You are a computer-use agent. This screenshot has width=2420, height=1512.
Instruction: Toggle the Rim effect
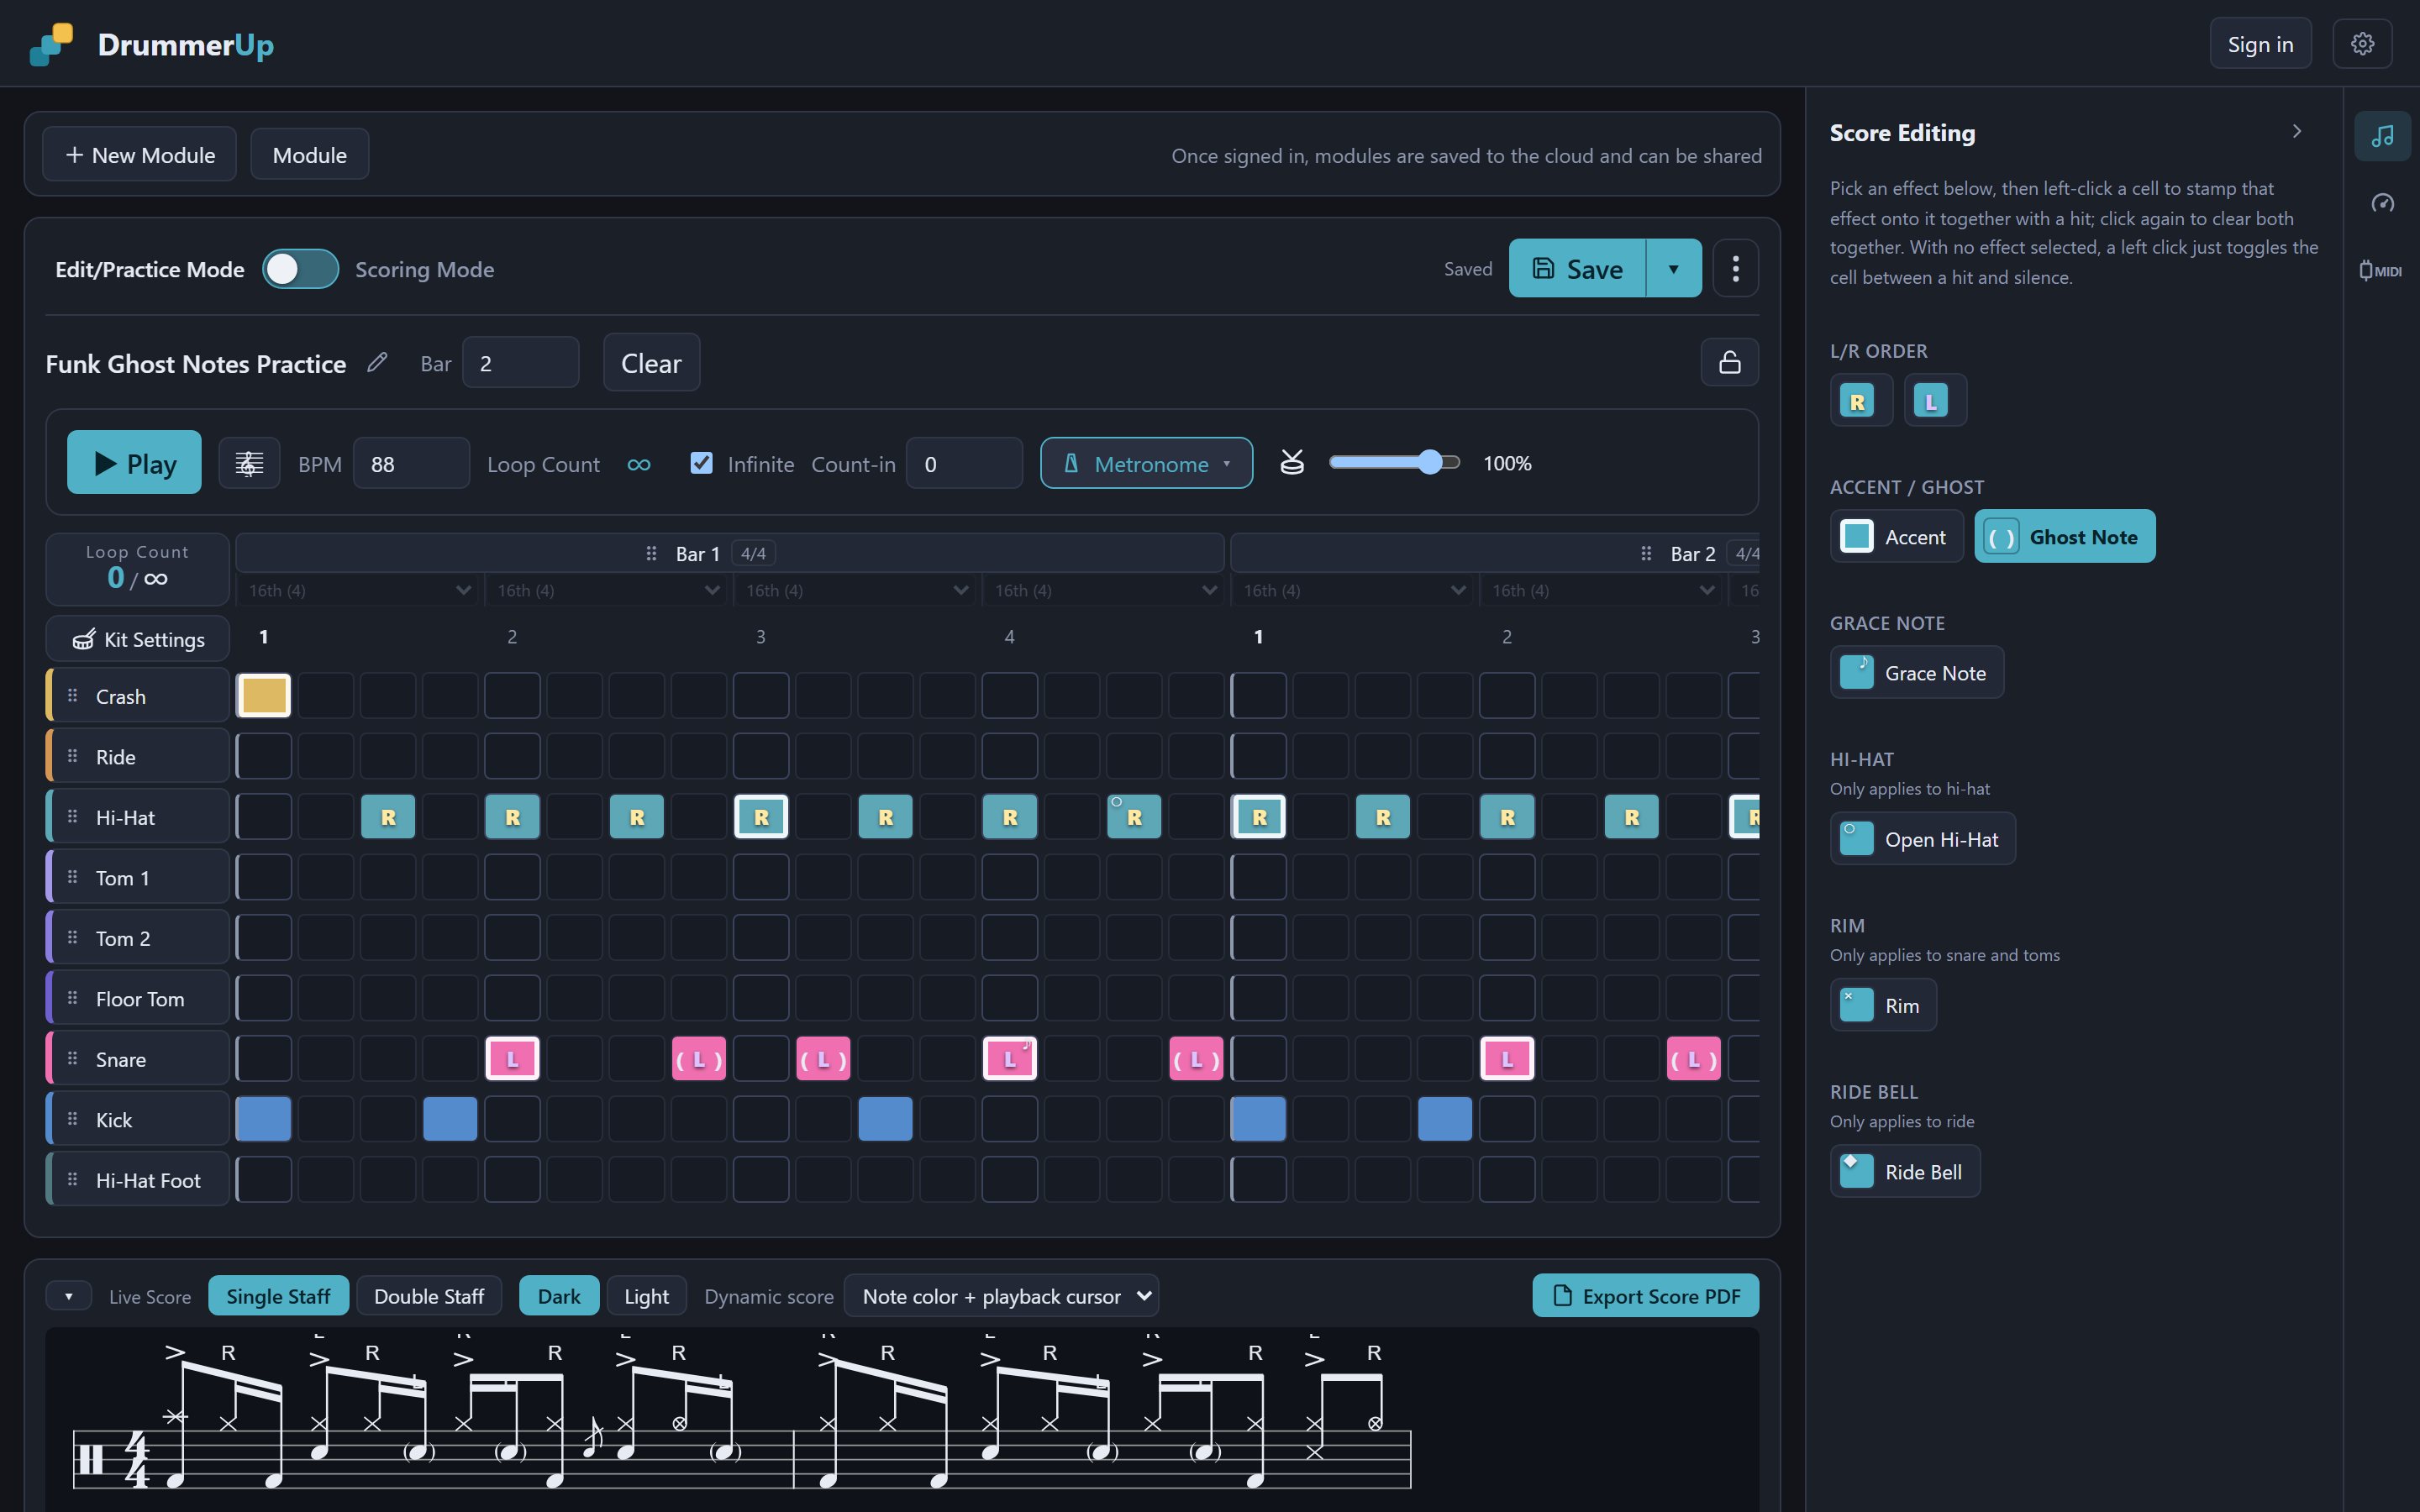[1882, 1005]
